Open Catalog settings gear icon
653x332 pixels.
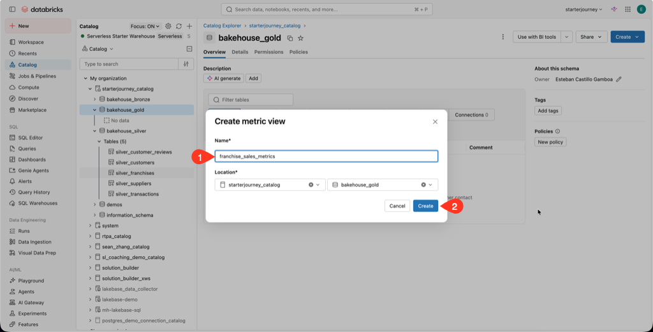[168, 26]
